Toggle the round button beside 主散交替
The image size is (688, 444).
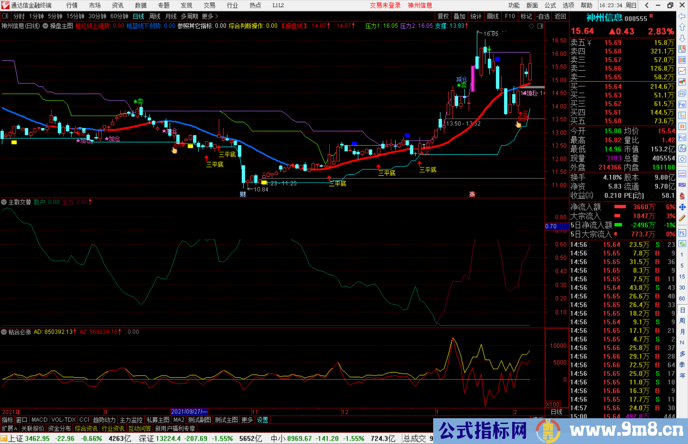pos(4,202)
